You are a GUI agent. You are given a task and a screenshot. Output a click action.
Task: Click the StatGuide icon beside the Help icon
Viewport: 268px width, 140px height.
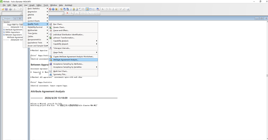[56, 9]
